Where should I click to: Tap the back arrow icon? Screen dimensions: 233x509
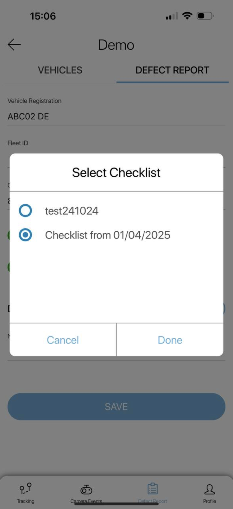(14, 44)
